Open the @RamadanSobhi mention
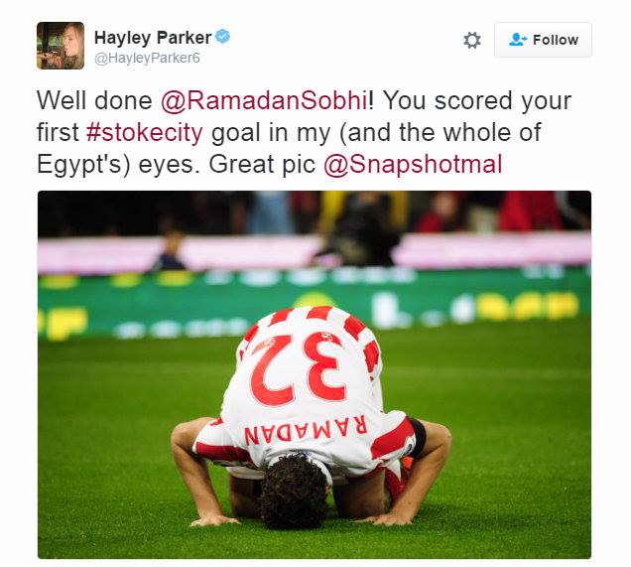Screen dimensions: 631x567 click(x=264, y=100)
